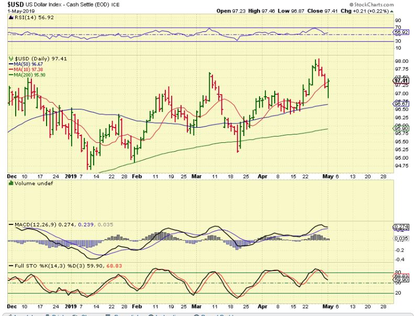The width and height of the screenshot is (416, 316).
Task: Click the Dec marker on stochastic panel date axis
Action: (x=12, y=307)
